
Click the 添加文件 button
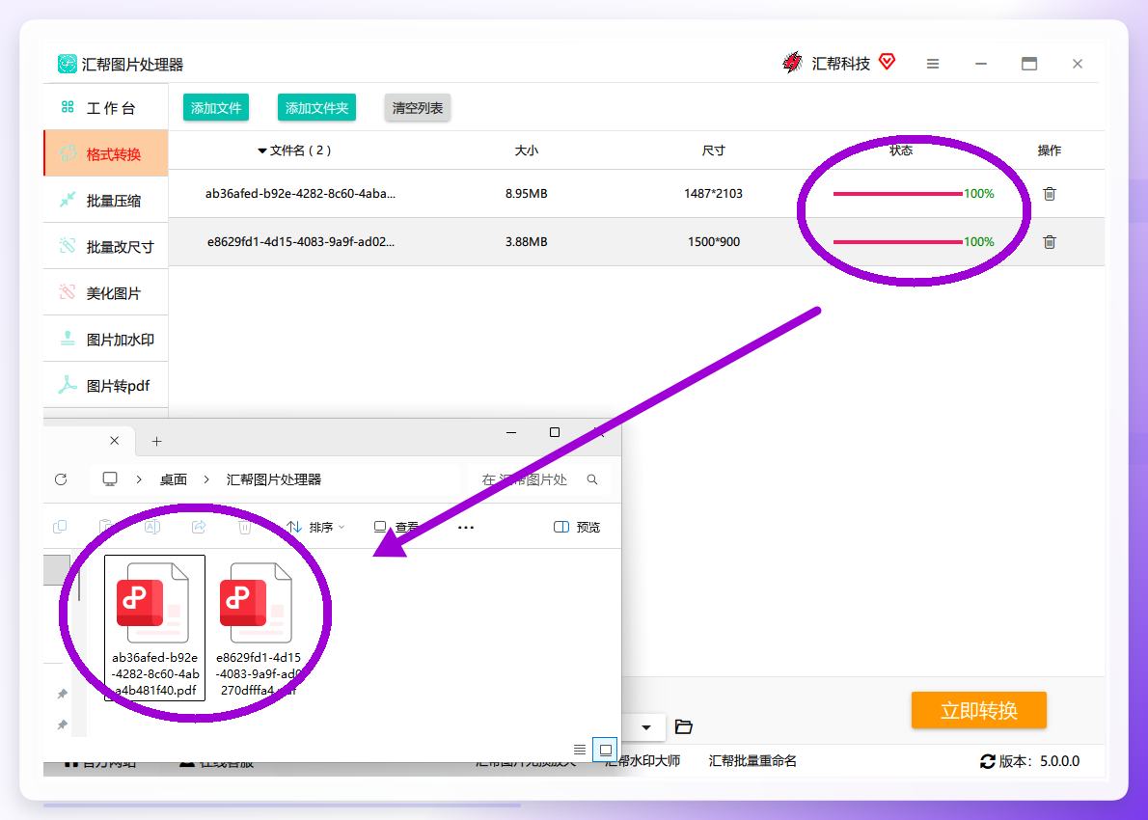[216, 108]
